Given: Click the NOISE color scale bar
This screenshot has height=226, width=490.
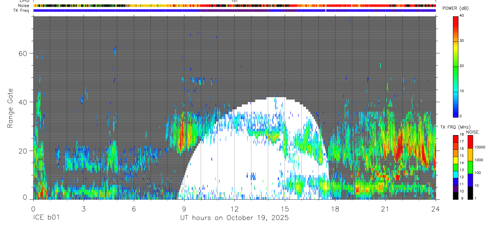Looking at the screenshot, I should pyautogui.click(x=470, y=167).
